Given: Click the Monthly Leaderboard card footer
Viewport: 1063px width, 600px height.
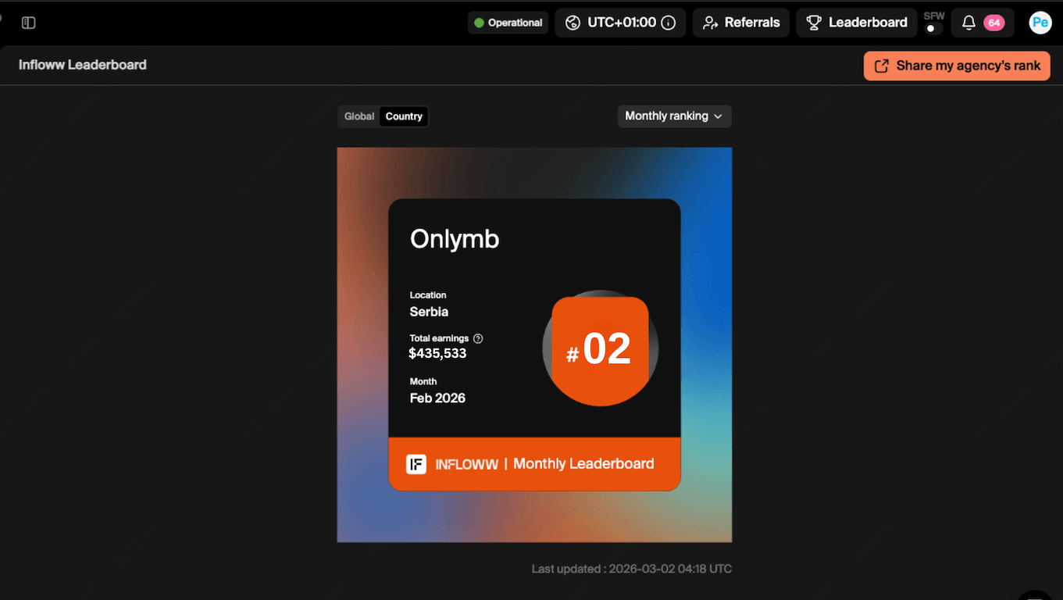Looking at the screenshot, I should [583, 464].
